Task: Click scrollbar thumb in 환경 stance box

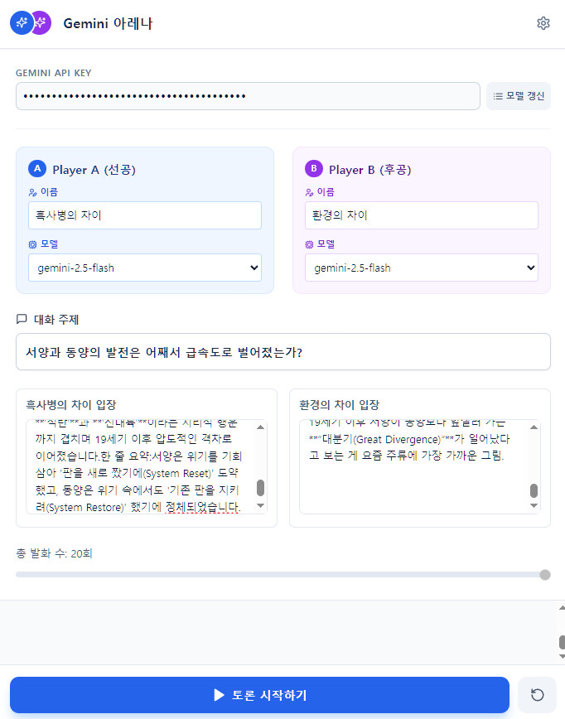Action: (x=534, y=490)
